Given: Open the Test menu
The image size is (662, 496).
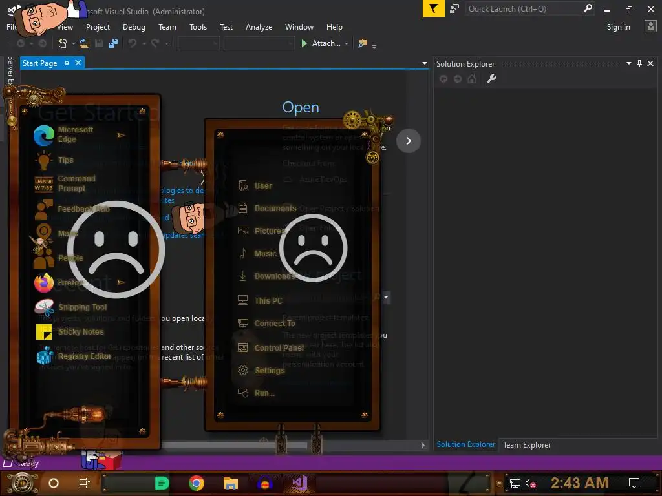Looking at the screenshot, I should 226,27.
